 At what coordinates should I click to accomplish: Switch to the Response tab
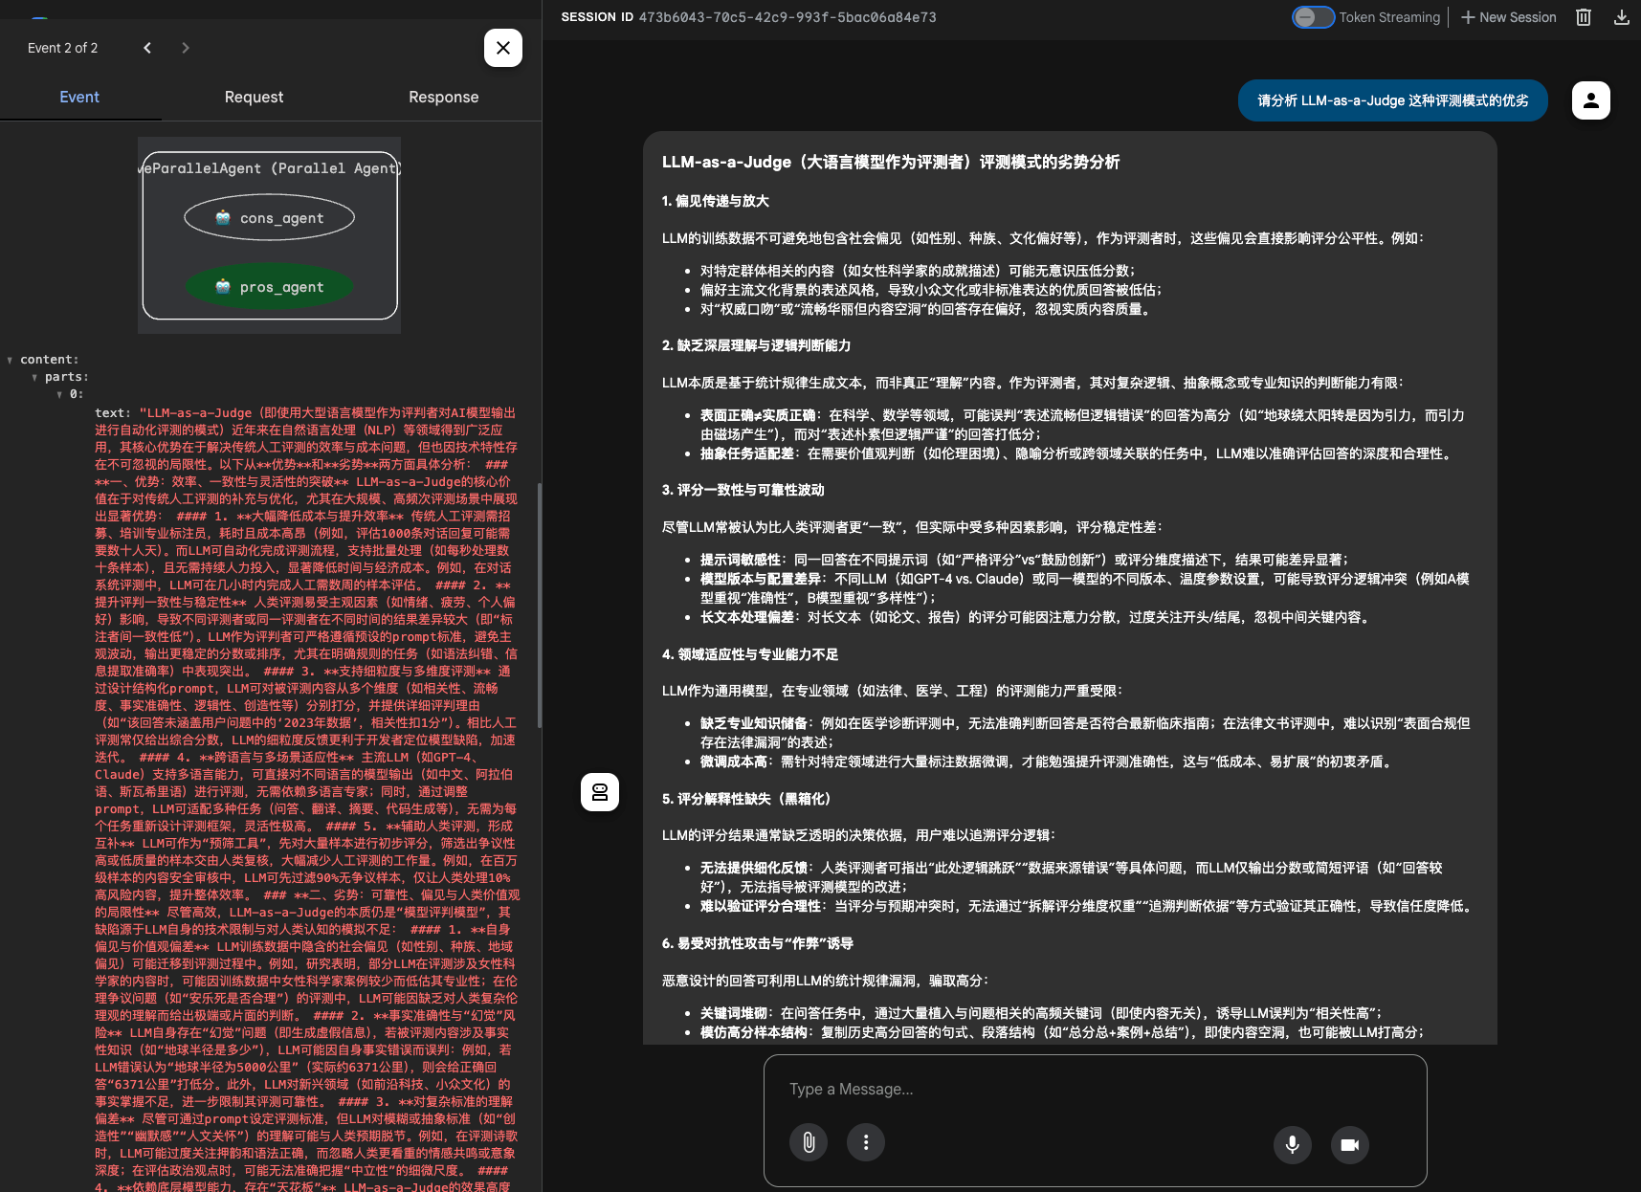tap(443, 98)
